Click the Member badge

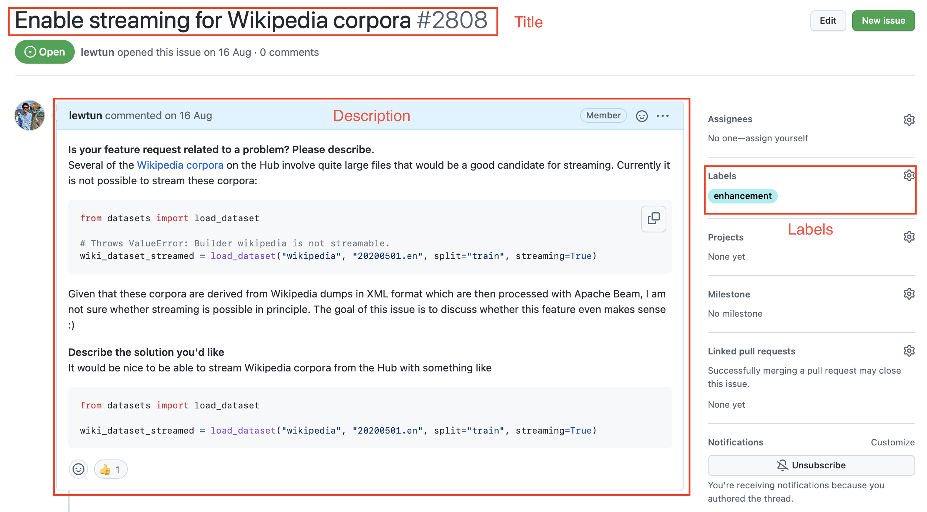(x=603, y=115)
